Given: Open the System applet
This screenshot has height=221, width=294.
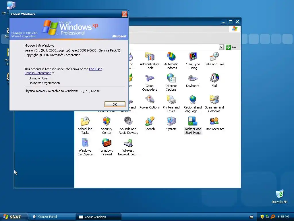Looking at the screenshot, I should click(x=171, y=124).
